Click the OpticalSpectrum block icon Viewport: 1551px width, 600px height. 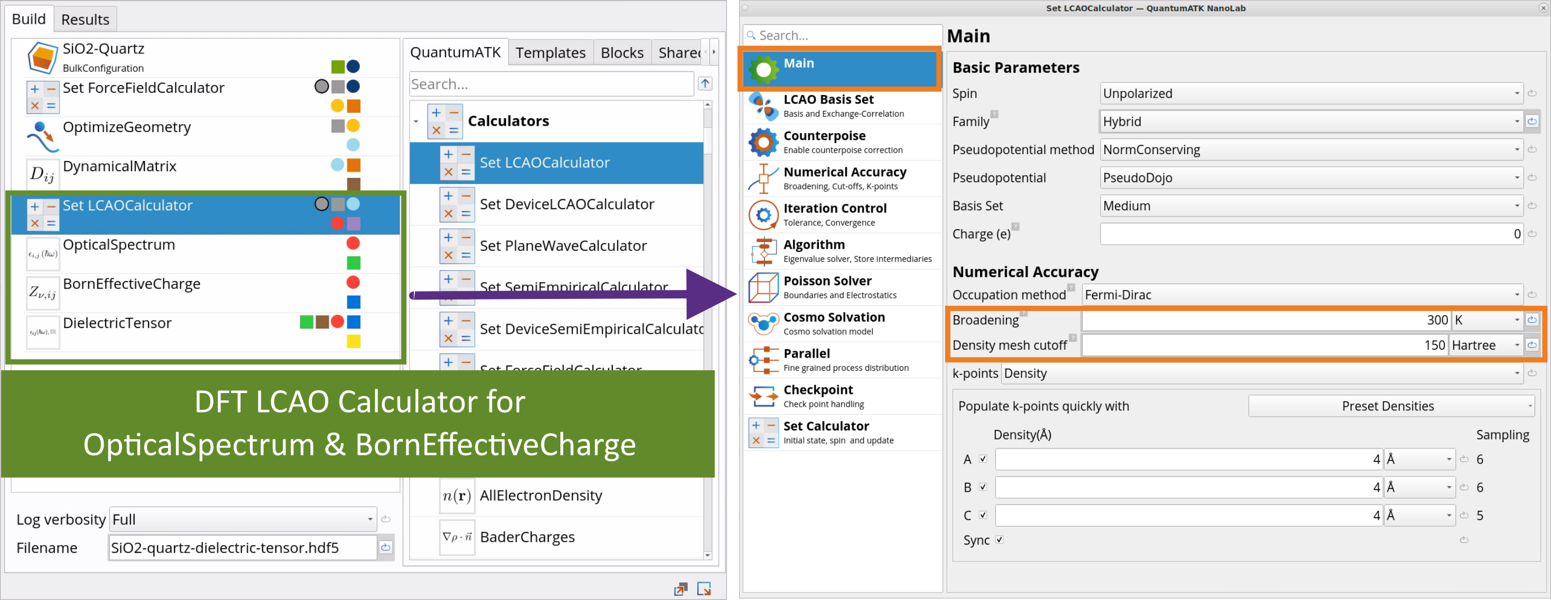click(x=43, y=254)
